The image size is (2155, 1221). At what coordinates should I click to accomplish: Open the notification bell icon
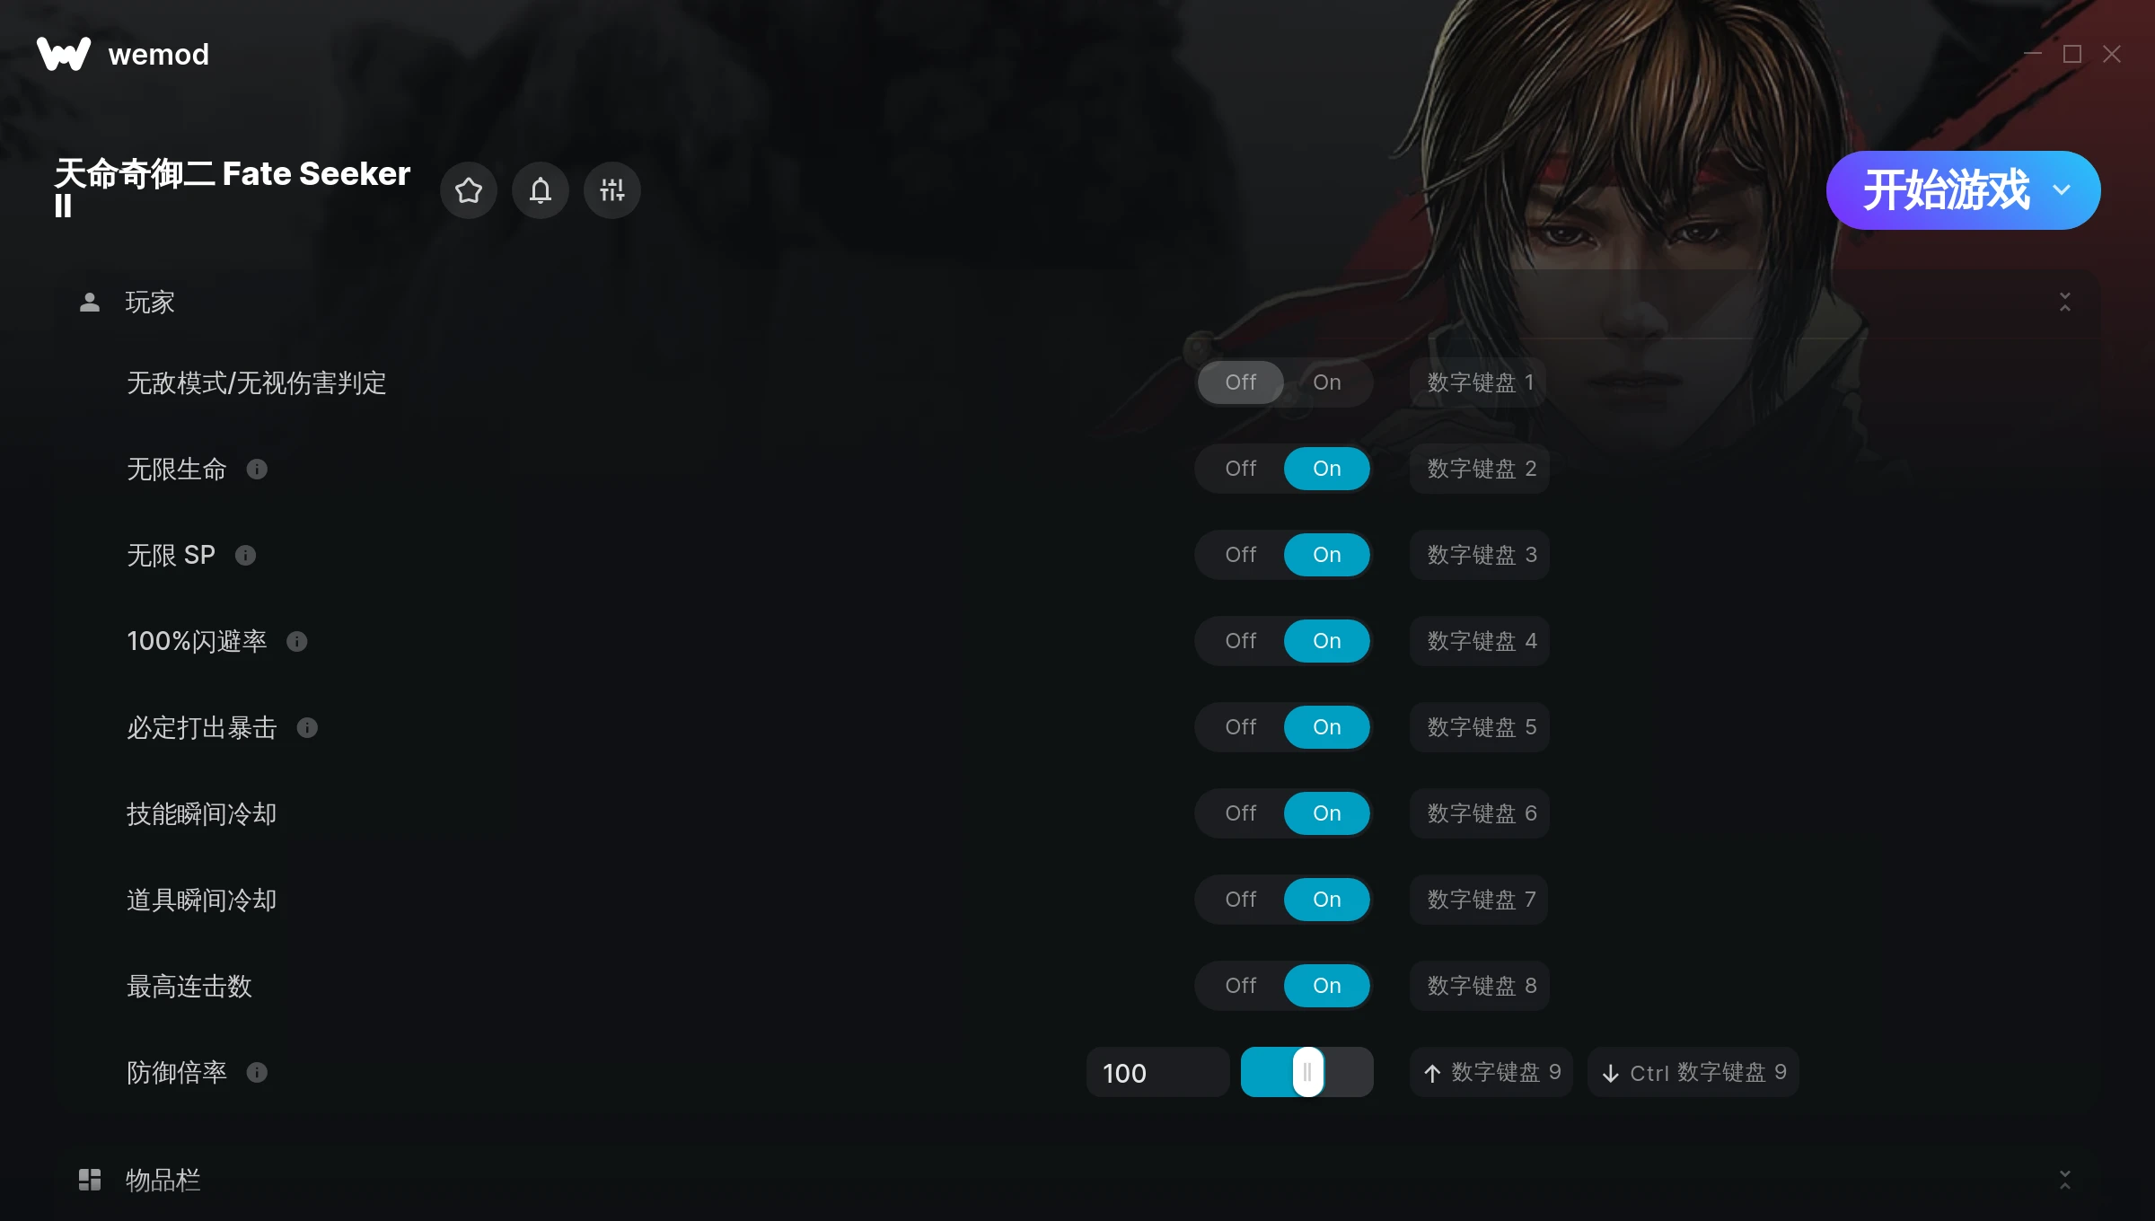click(x=541, y=190)
